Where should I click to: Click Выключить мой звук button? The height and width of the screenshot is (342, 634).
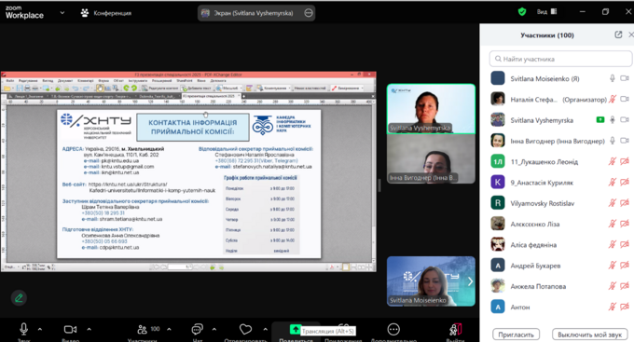pyautogui.click(x=589, y=335)
